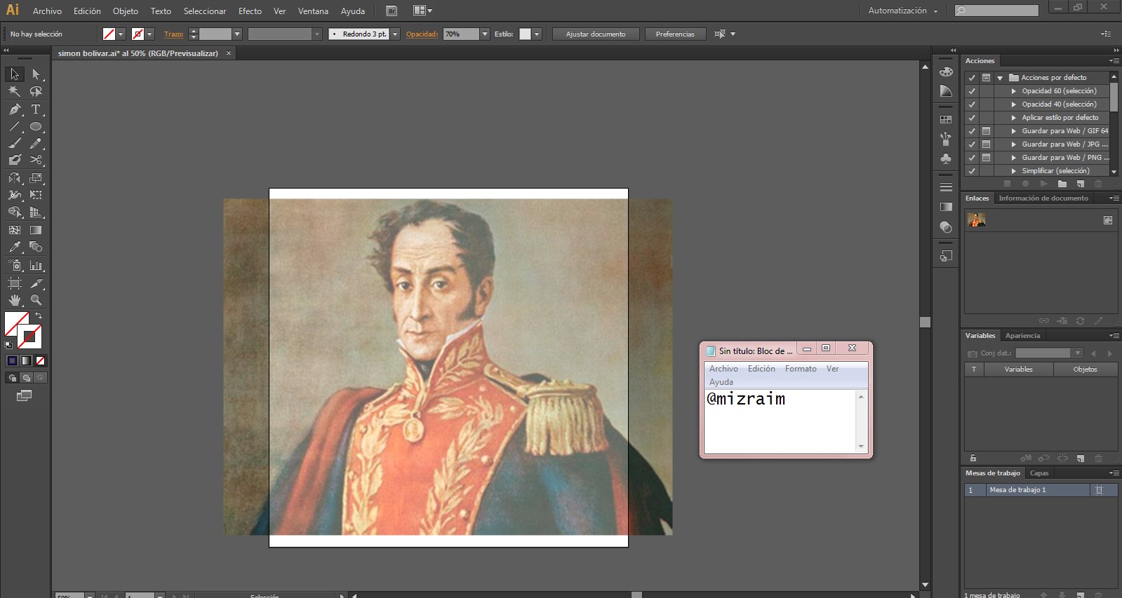Open the Brushes panel icon
The image size is (1122, 598).
point(946,139)
